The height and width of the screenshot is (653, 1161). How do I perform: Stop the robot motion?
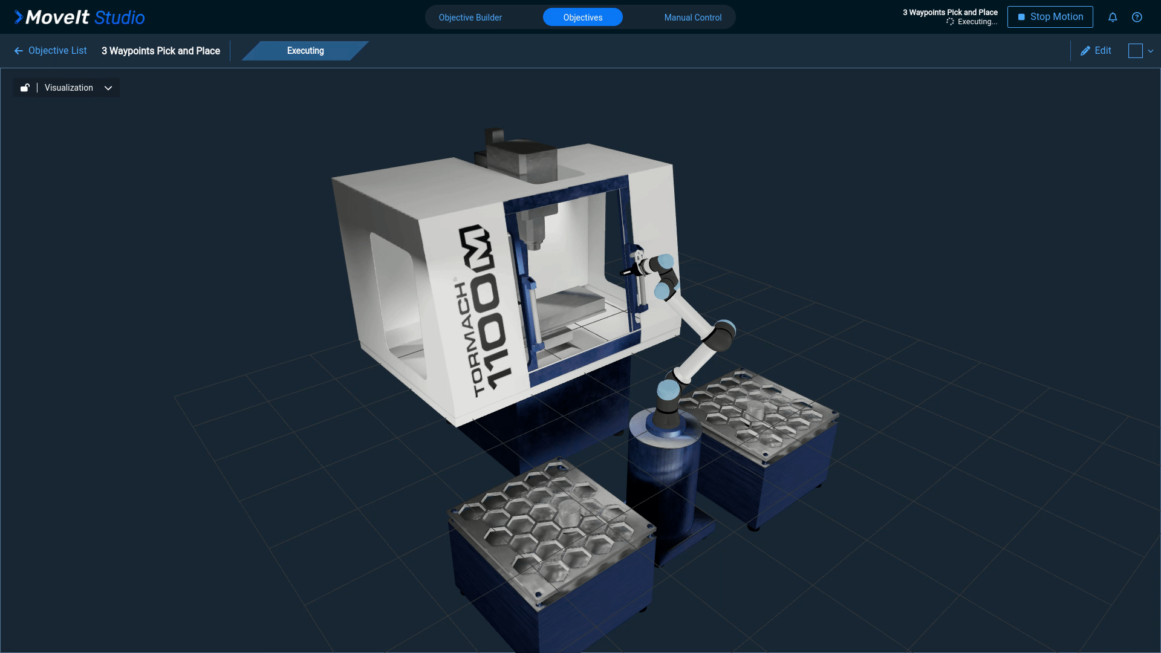click(1050, 17)
